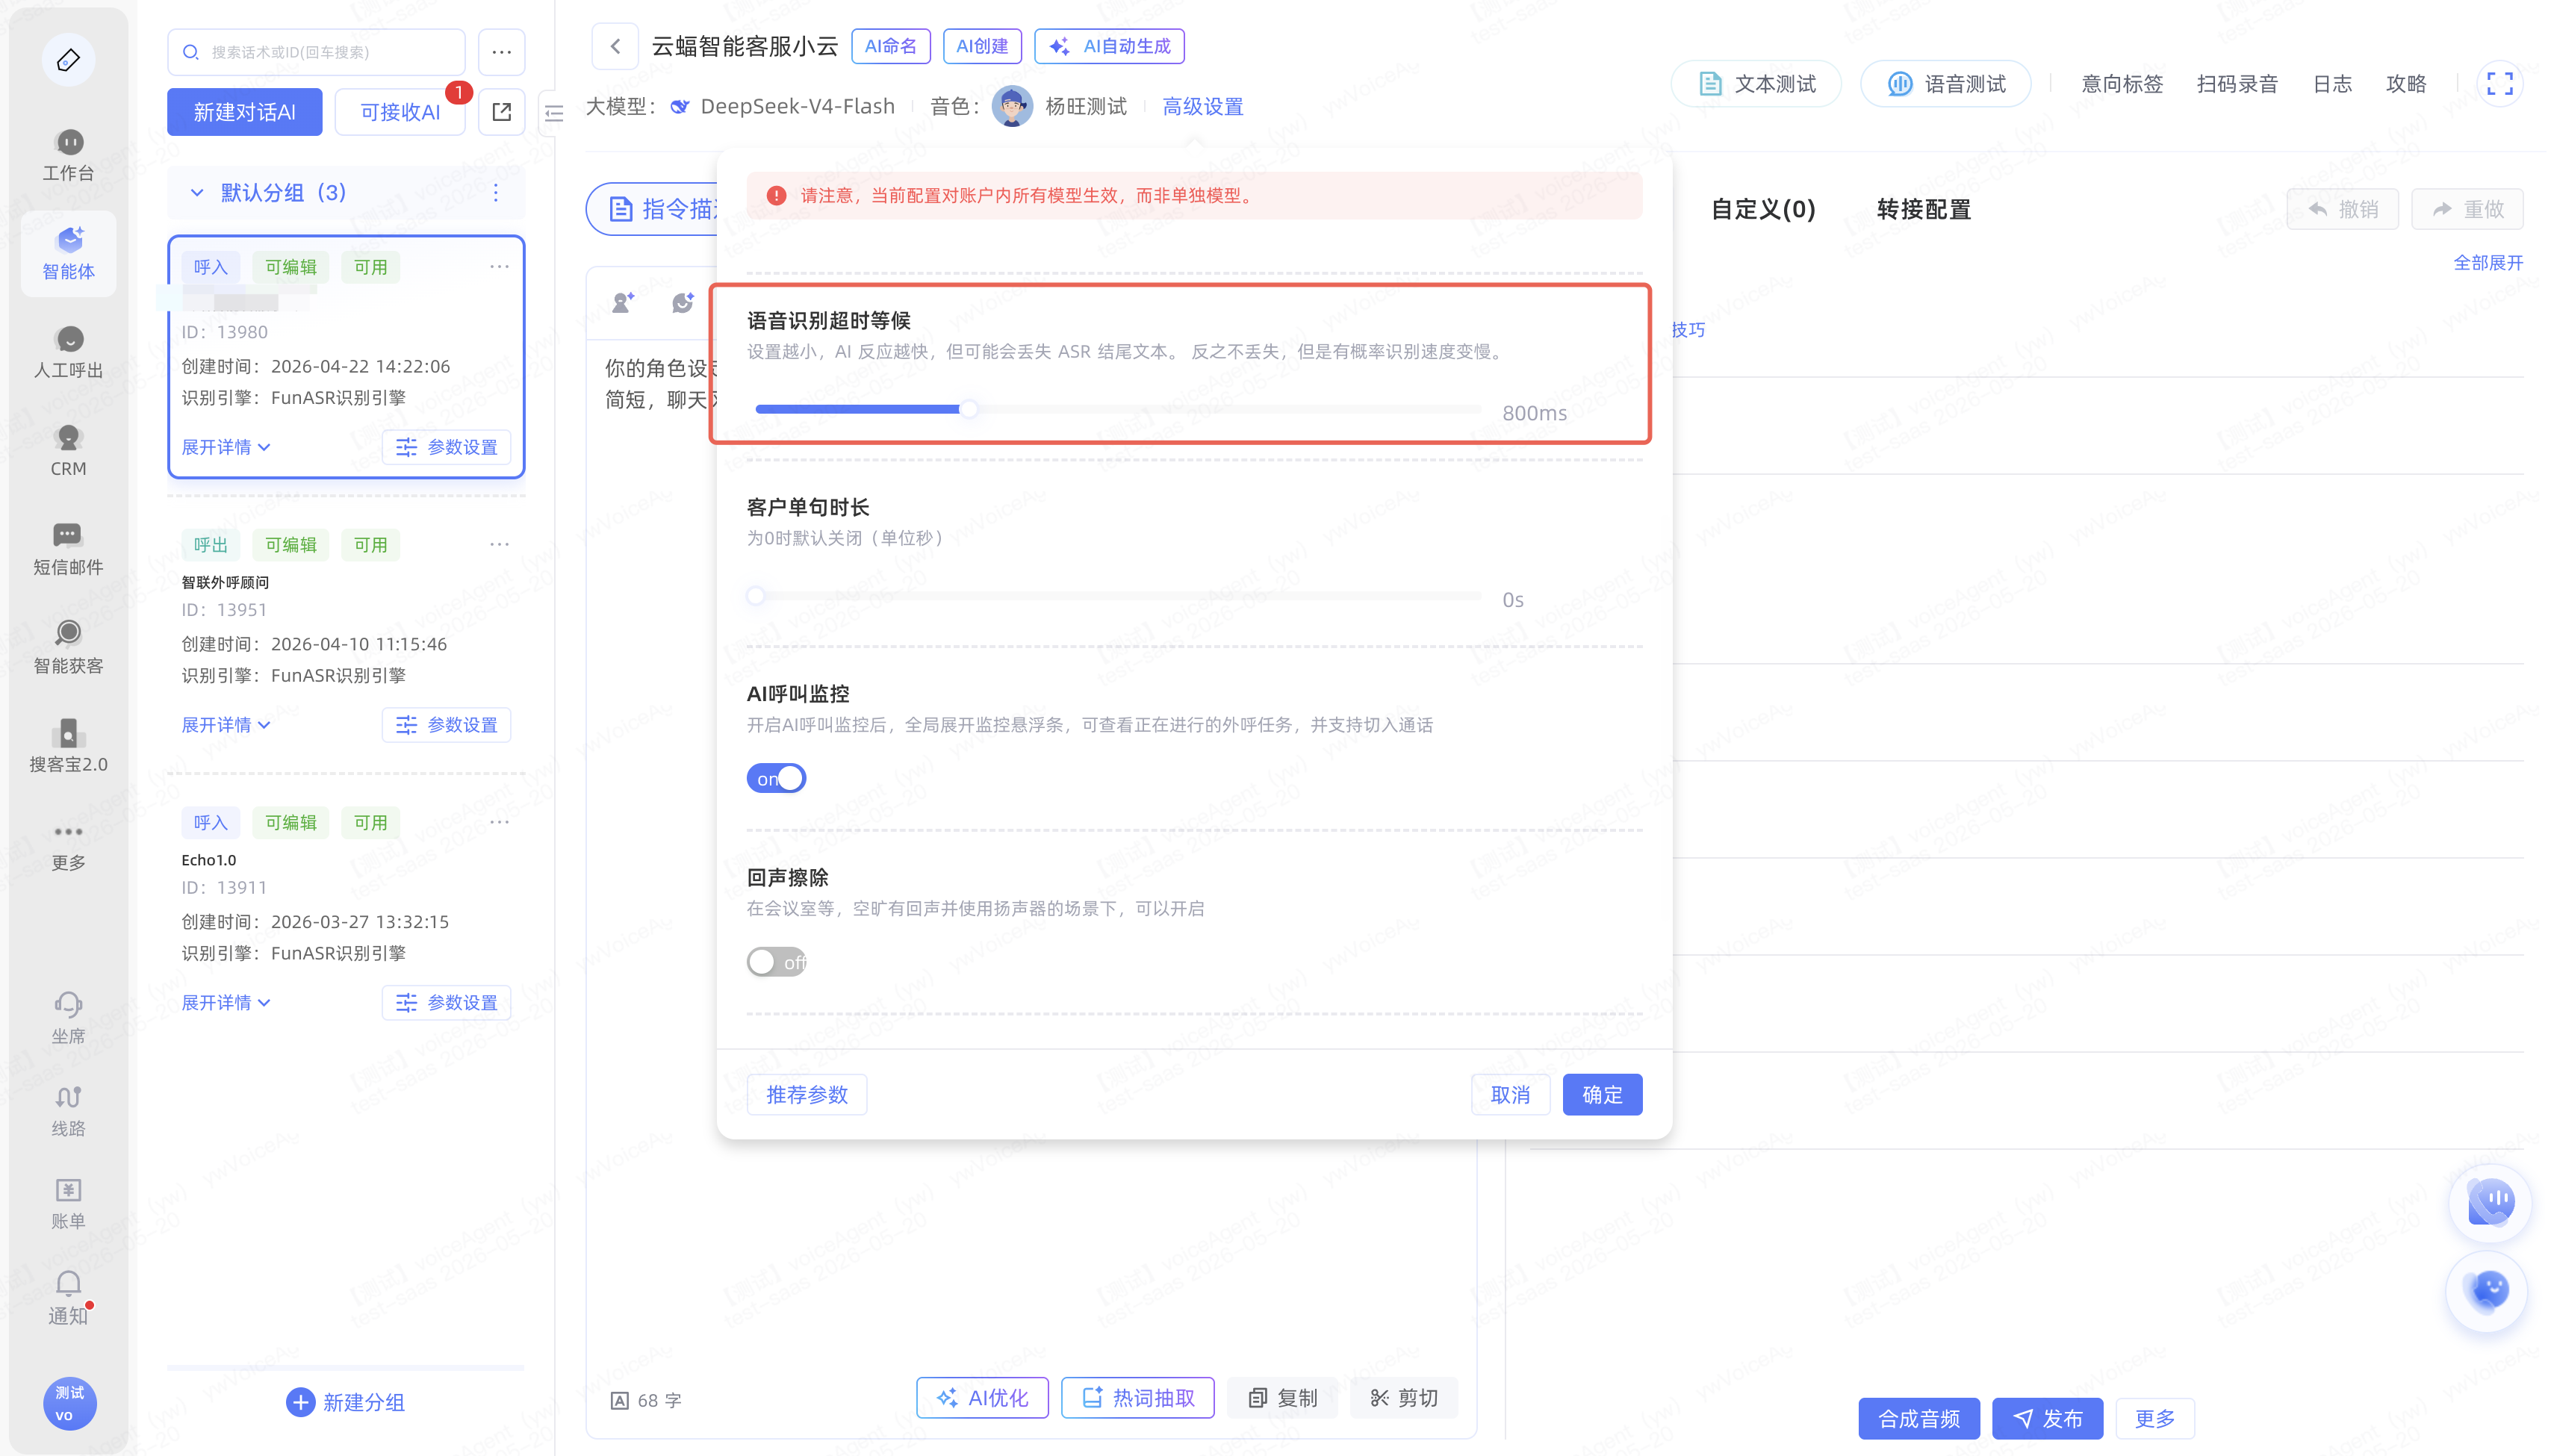Open the CRM sidebar icon

[x=68, y=451]
